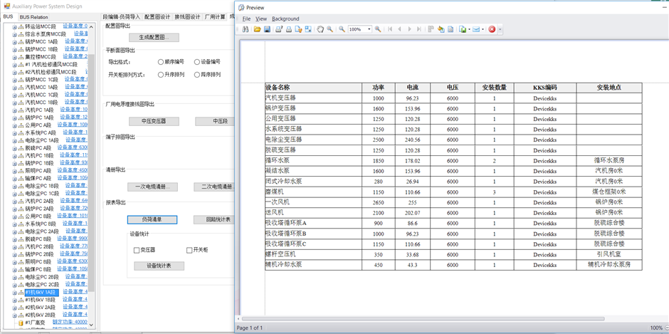Go to next page of preview
The width and height of the screenshot is (669, 334).
click(x=410, y=29)
